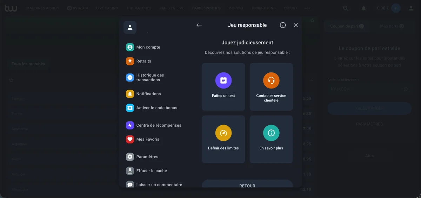Close the Jeu responsable dialog
The image size is (421, 198).
click(x=296, y=25)
